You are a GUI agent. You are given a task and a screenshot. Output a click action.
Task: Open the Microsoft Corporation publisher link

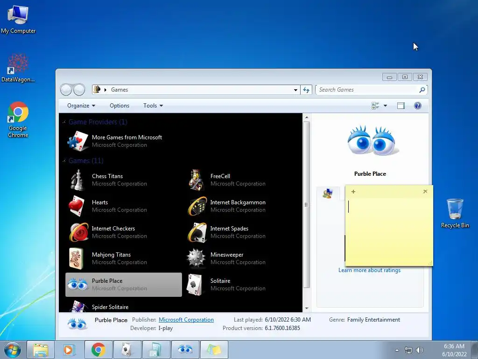click(186, 320)
